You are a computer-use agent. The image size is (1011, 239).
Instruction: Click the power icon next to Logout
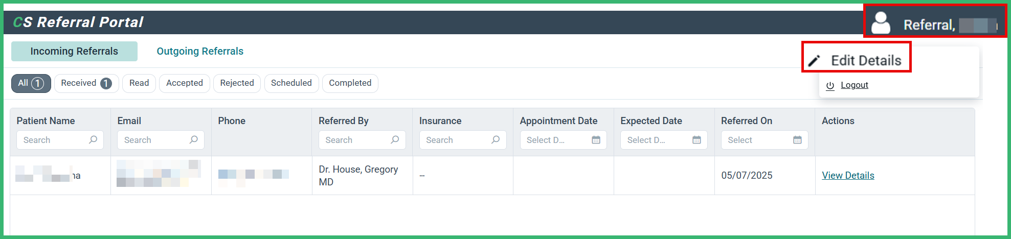[830, 86]
